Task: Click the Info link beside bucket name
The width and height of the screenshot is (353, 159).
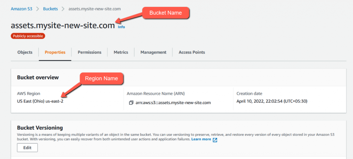Action: click(x=121, y=27)
